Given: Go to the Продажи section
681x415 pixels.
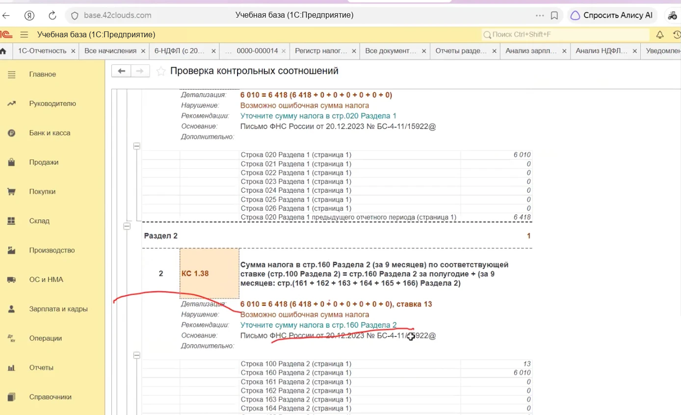Looking at the screenshot, I should [44, 162].
